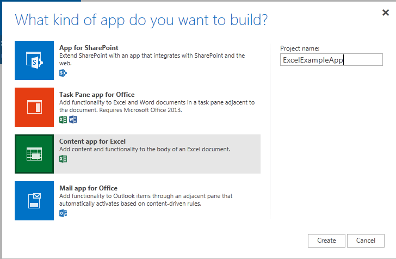
Task: Click the Cancel button
Action: point(366,240)
